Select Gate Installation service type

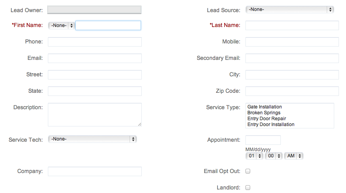click(265, 107)
